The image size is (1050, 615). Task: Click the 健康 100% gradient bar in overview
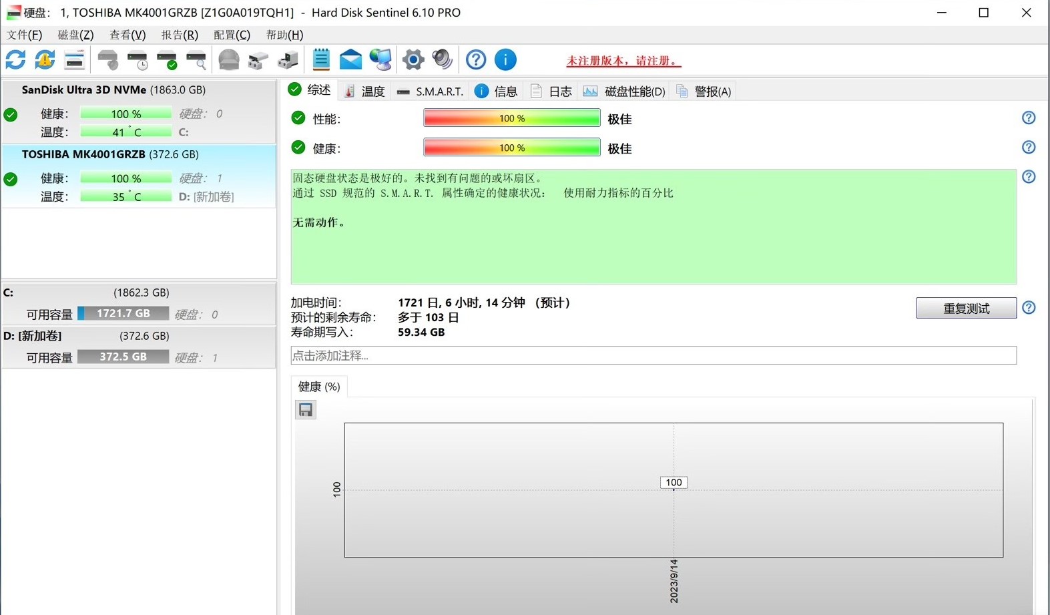tap(512, 148)
